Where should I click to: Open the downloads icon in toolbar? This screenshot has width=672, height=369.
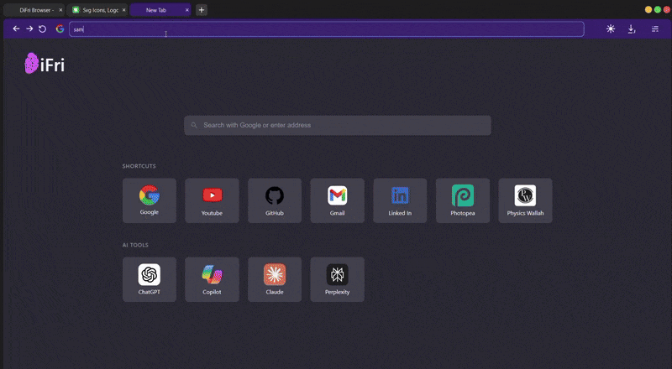[632, 29]
